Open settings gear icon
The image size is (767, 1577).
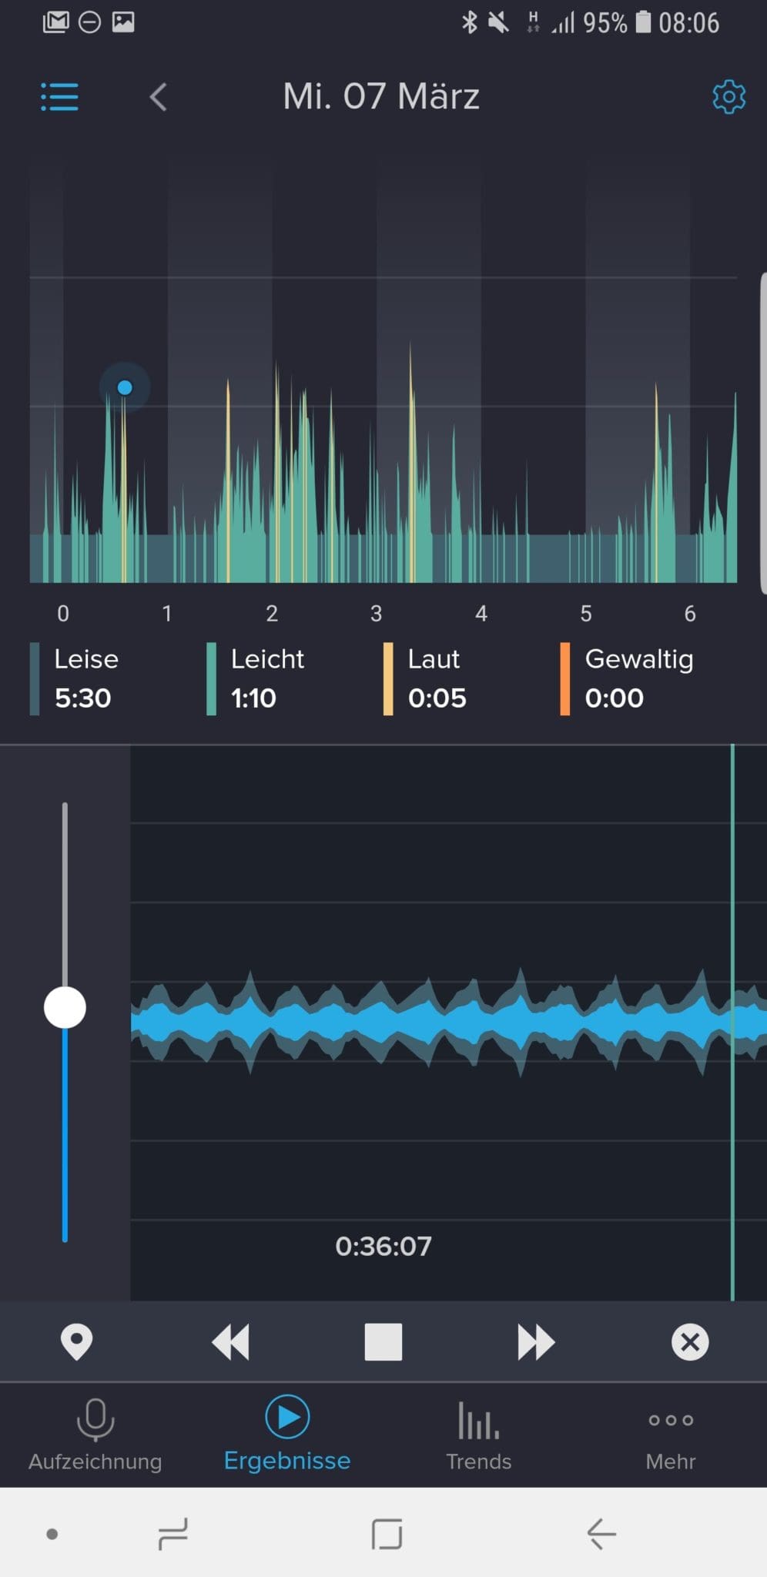pyautogui.click(x=728, y=97)
